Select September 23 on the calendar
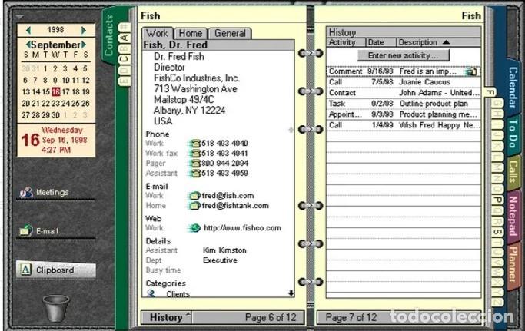 (55, 104)
